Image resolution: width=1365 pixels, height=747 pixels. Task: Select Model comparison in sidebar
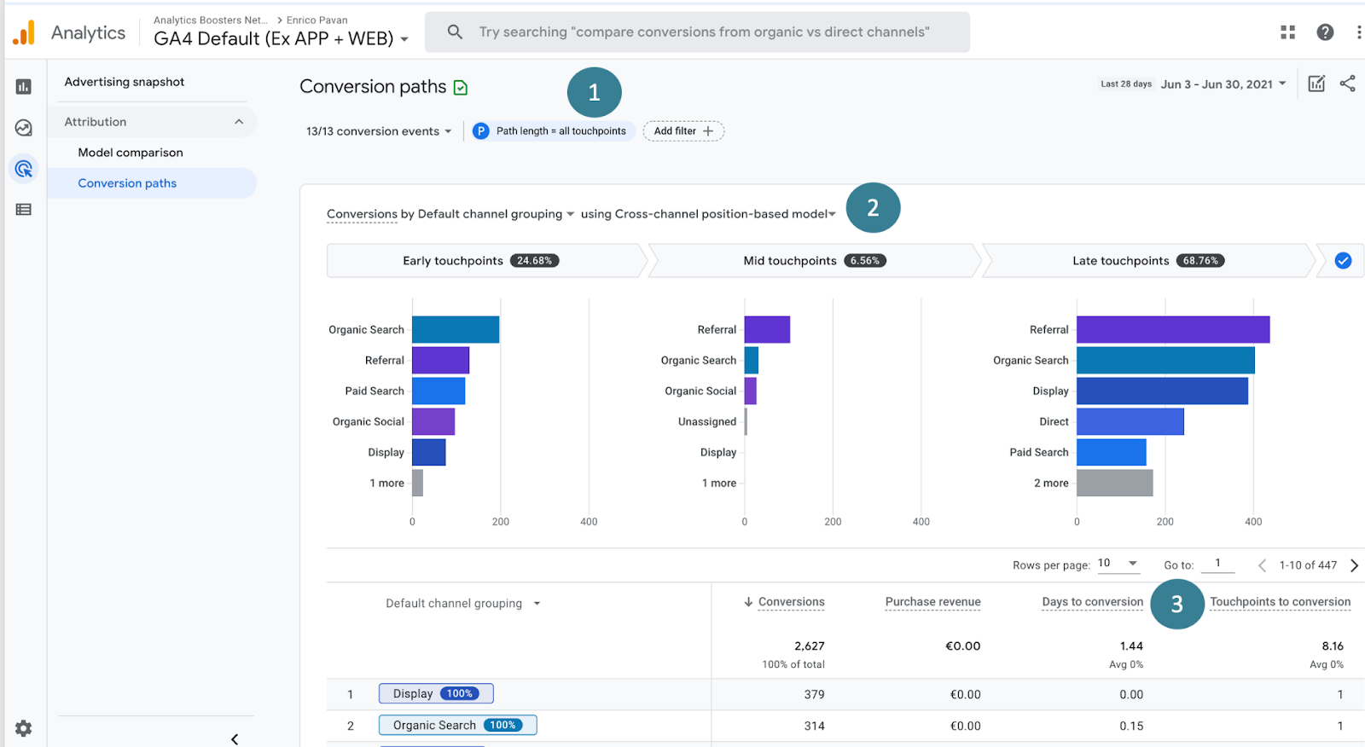[131, 153]
